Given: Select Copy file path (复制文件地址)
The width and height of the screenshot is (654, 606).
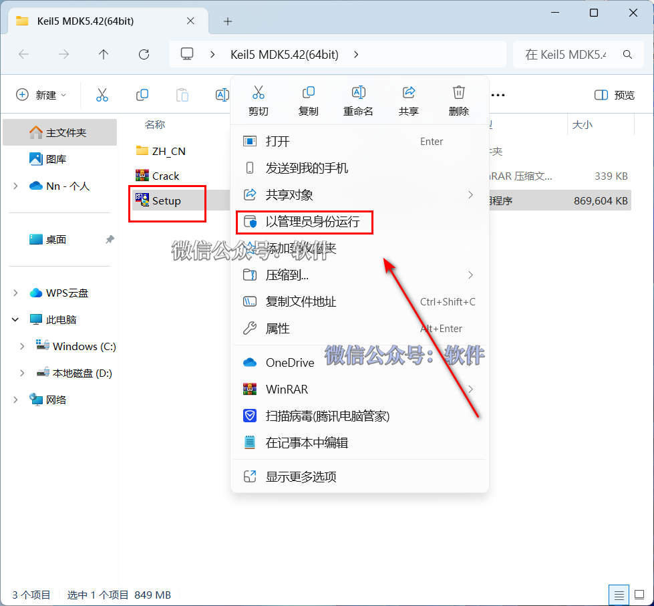Looking at the screenshot, I should 359,301.
